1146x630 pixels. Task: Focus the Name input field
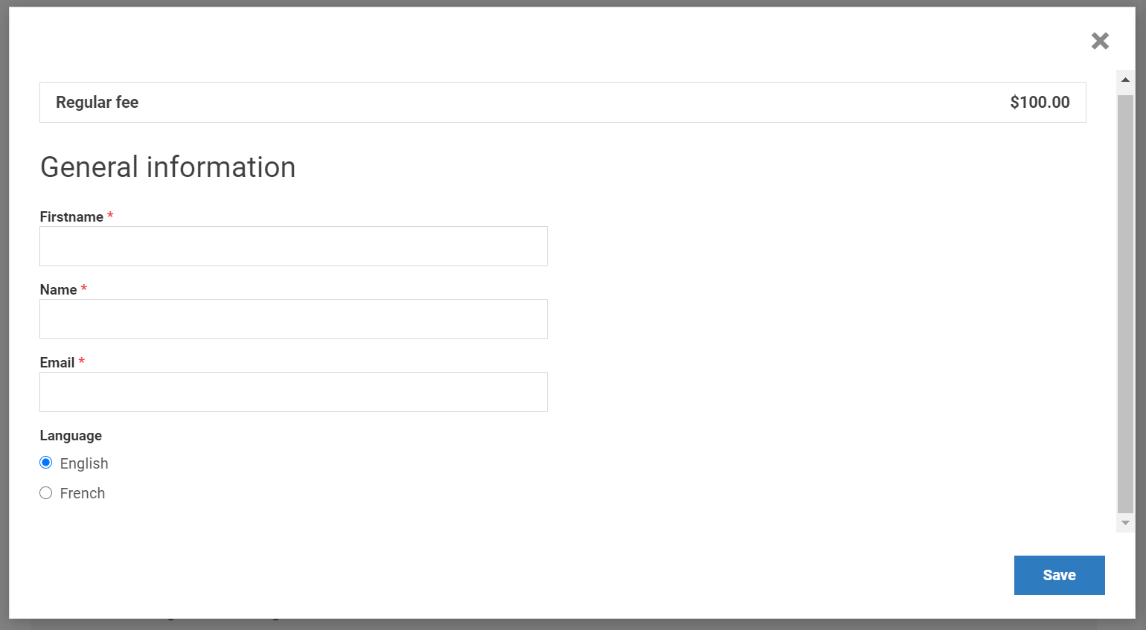pyautogui.click(x=293, y=319)
